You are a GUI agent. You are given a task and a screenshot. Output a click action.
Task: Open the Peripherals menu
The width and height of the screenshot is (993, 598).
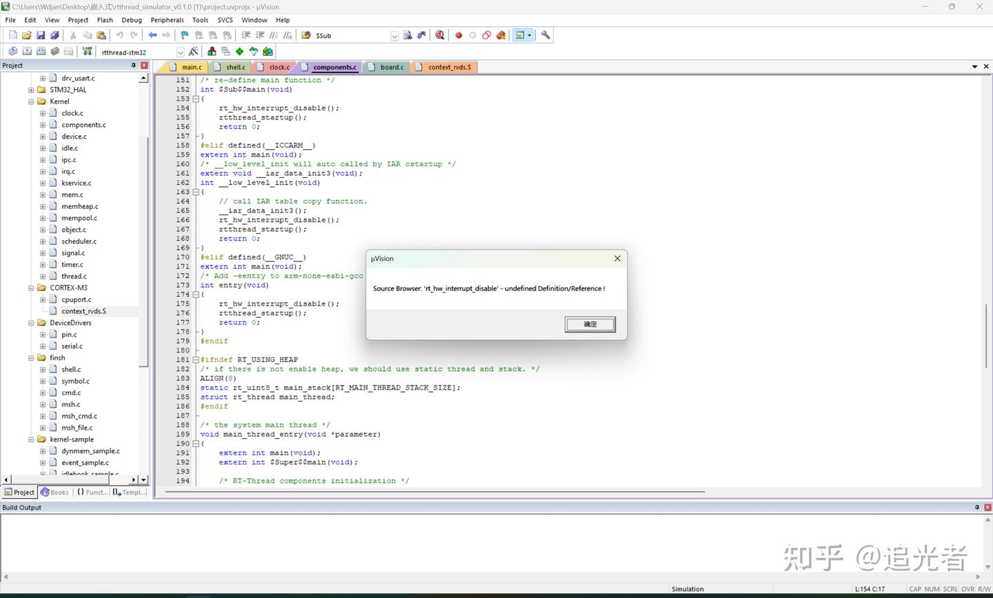pos(167,20)
